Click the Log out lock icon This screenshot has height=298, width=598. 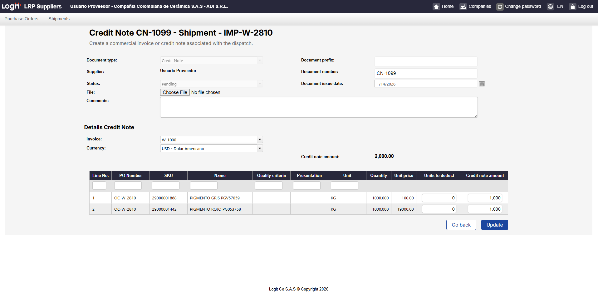coord(572,7)
